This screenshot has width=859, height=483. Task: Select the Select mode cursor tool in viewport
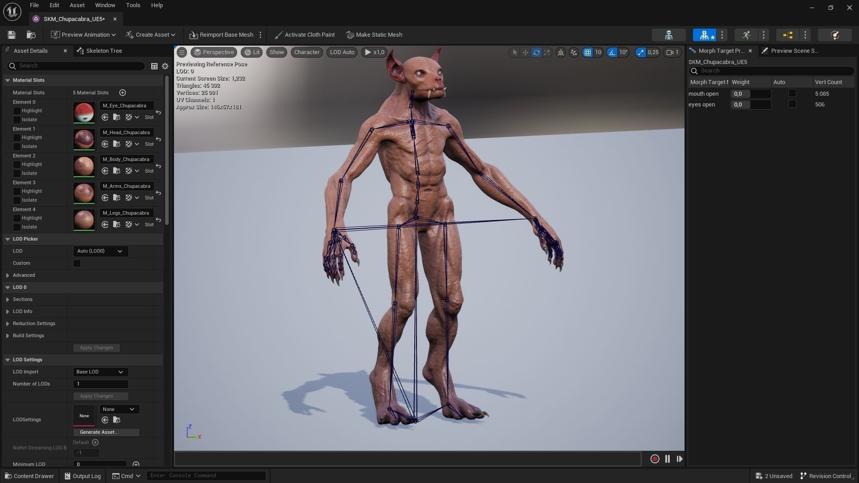515,52
